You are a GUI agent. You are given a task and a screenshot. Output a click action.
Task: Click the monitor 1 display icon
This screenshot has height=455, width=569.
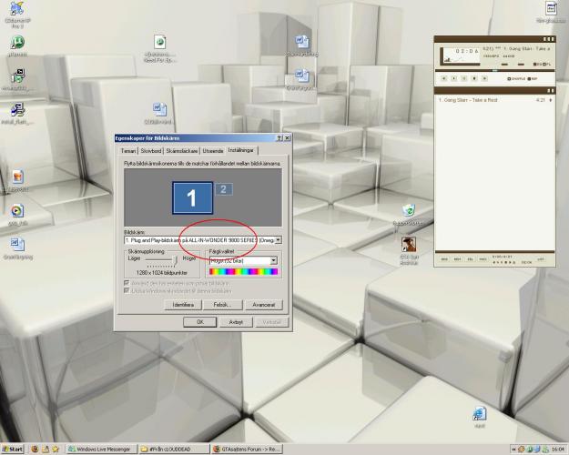click(x=192, y=198)
